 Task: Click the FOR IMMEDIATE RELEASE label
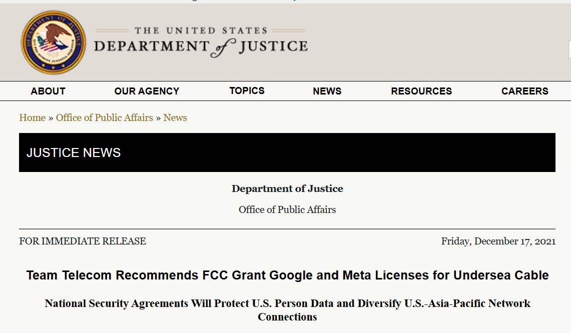click(83, 241)
